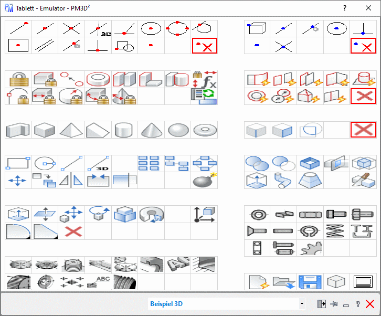Open the folder with blue arrow icon
Image resolution: width=381 pixels, height=316 pixels.
[283, 282]
